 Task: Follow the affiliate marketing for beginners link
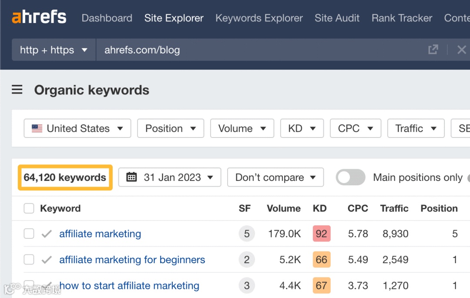(132, 259)
